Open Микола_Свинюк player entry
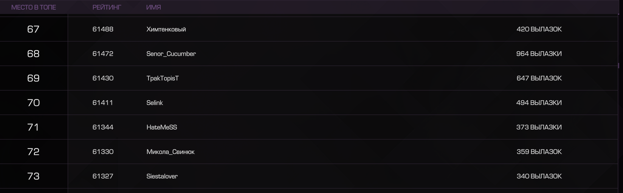Viewport: 623px width, 193px height. point(170,152)
